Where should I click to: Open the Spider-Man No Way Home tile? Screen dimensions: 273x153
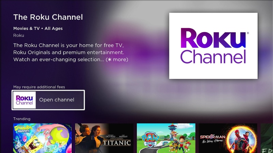click(x=228, y=138)
